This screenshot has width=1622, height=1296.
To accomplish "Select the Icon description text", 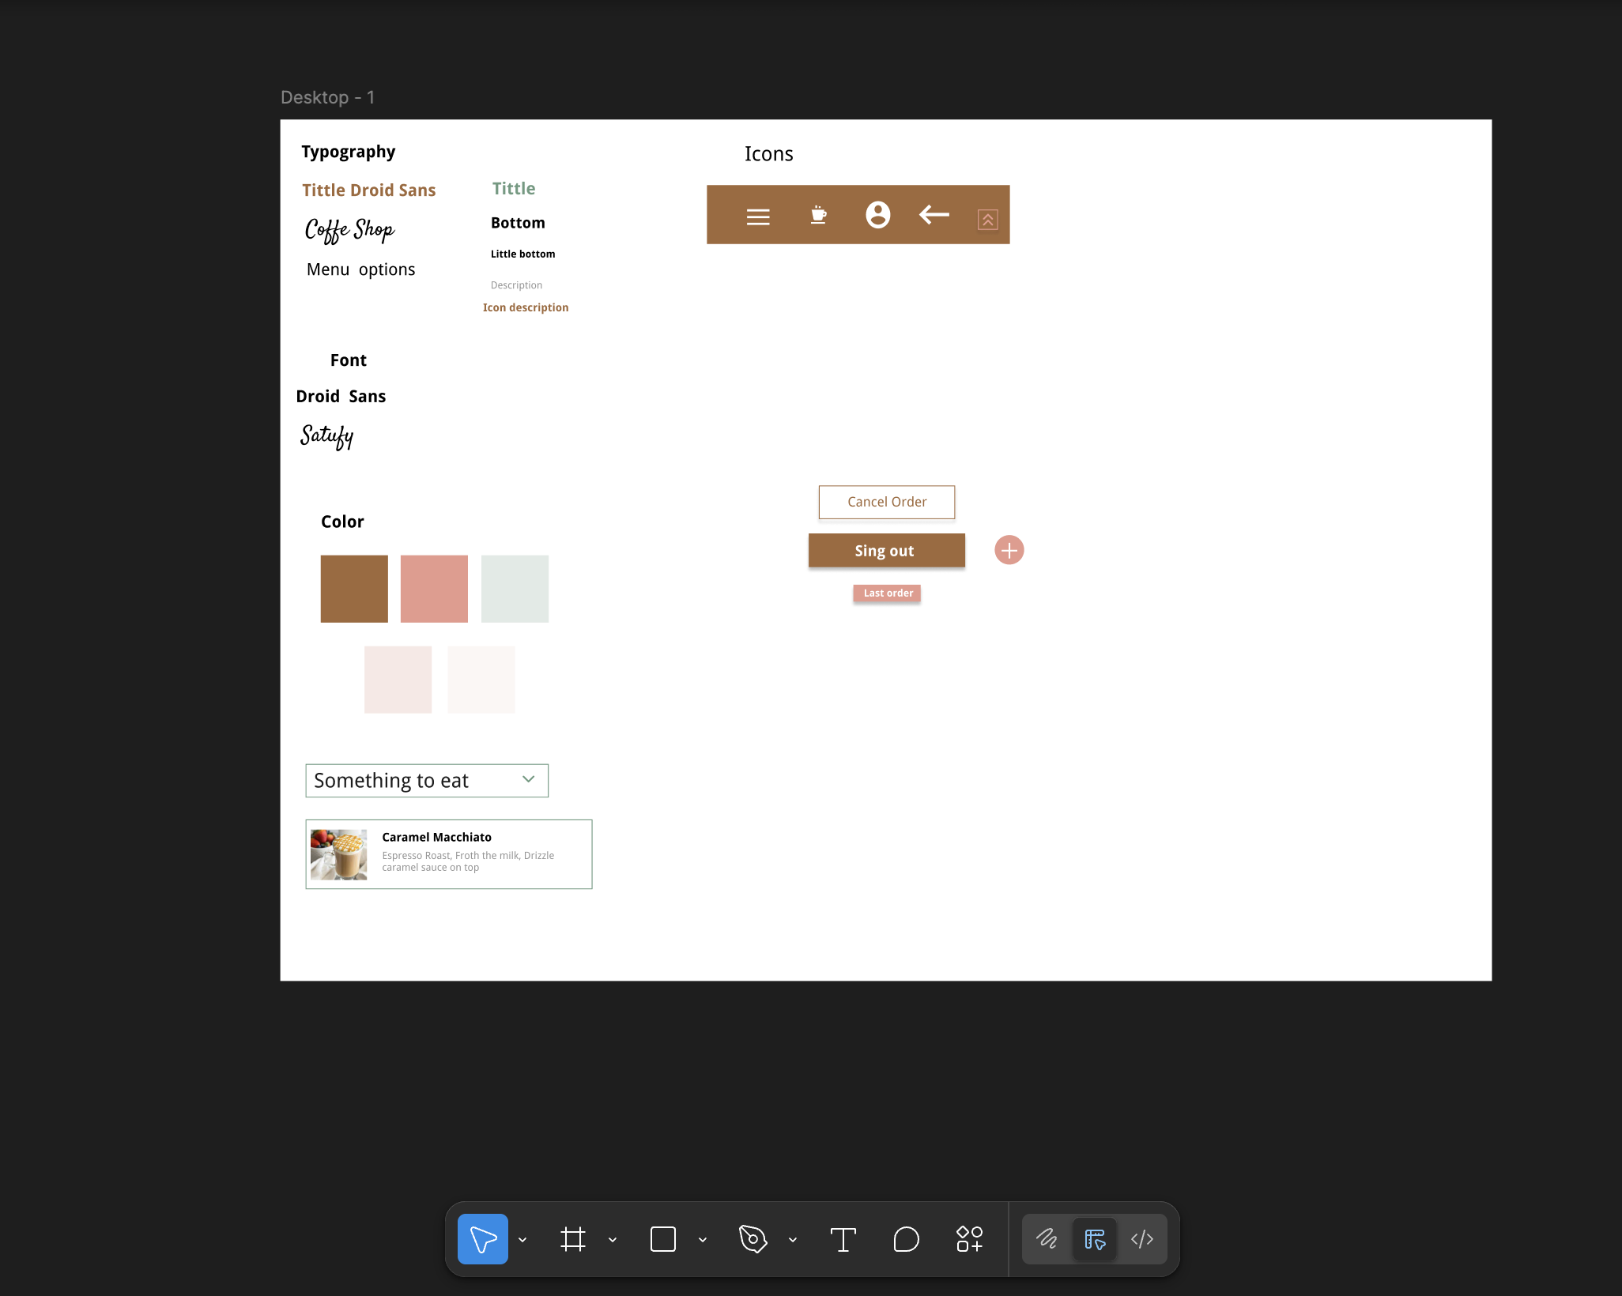I will 526,307.
